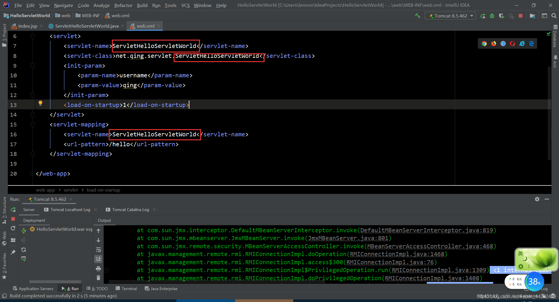Rerun Tomcat from the top toolbar
Image resolution: width=559 pixels, height=302 pixels.
tap(483, 16)
